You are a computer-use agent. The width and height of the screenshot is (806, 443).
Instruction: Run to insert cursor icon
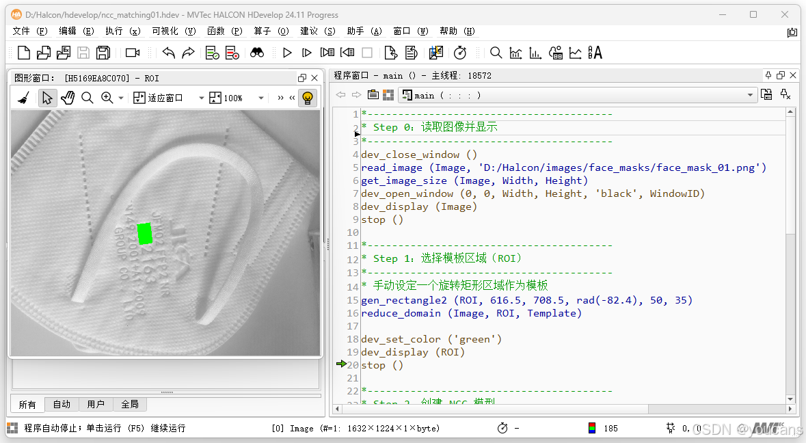click(307, 53)
